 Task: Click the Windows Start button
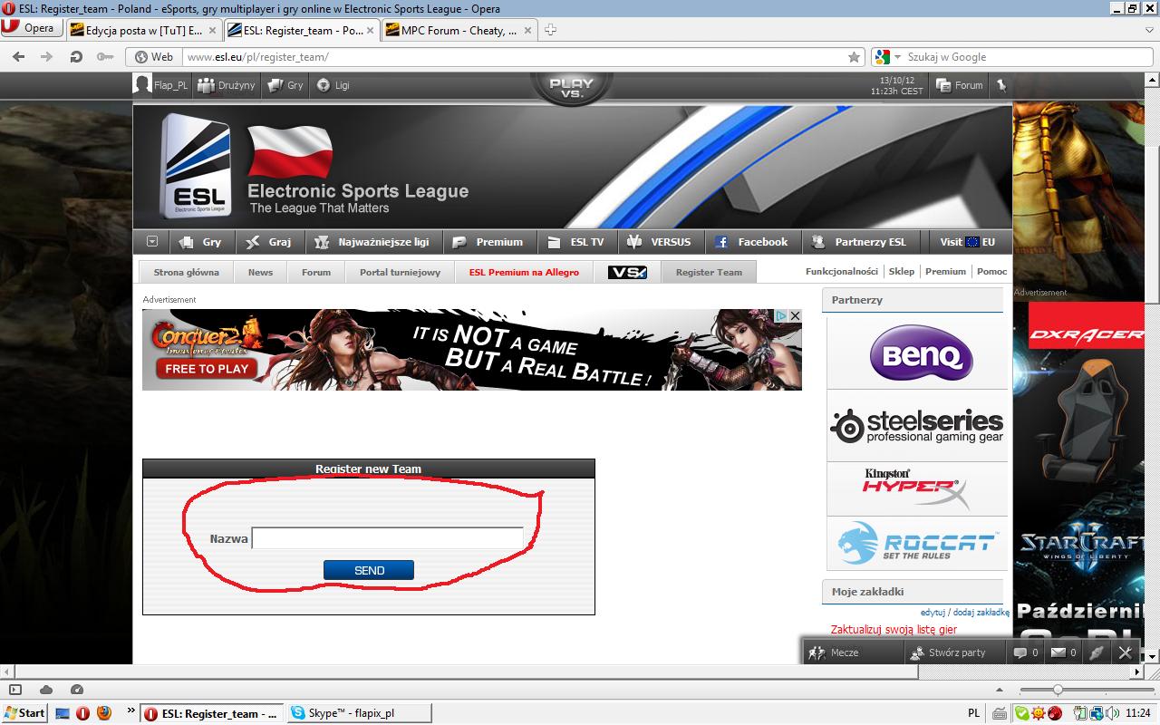point(24,713)
